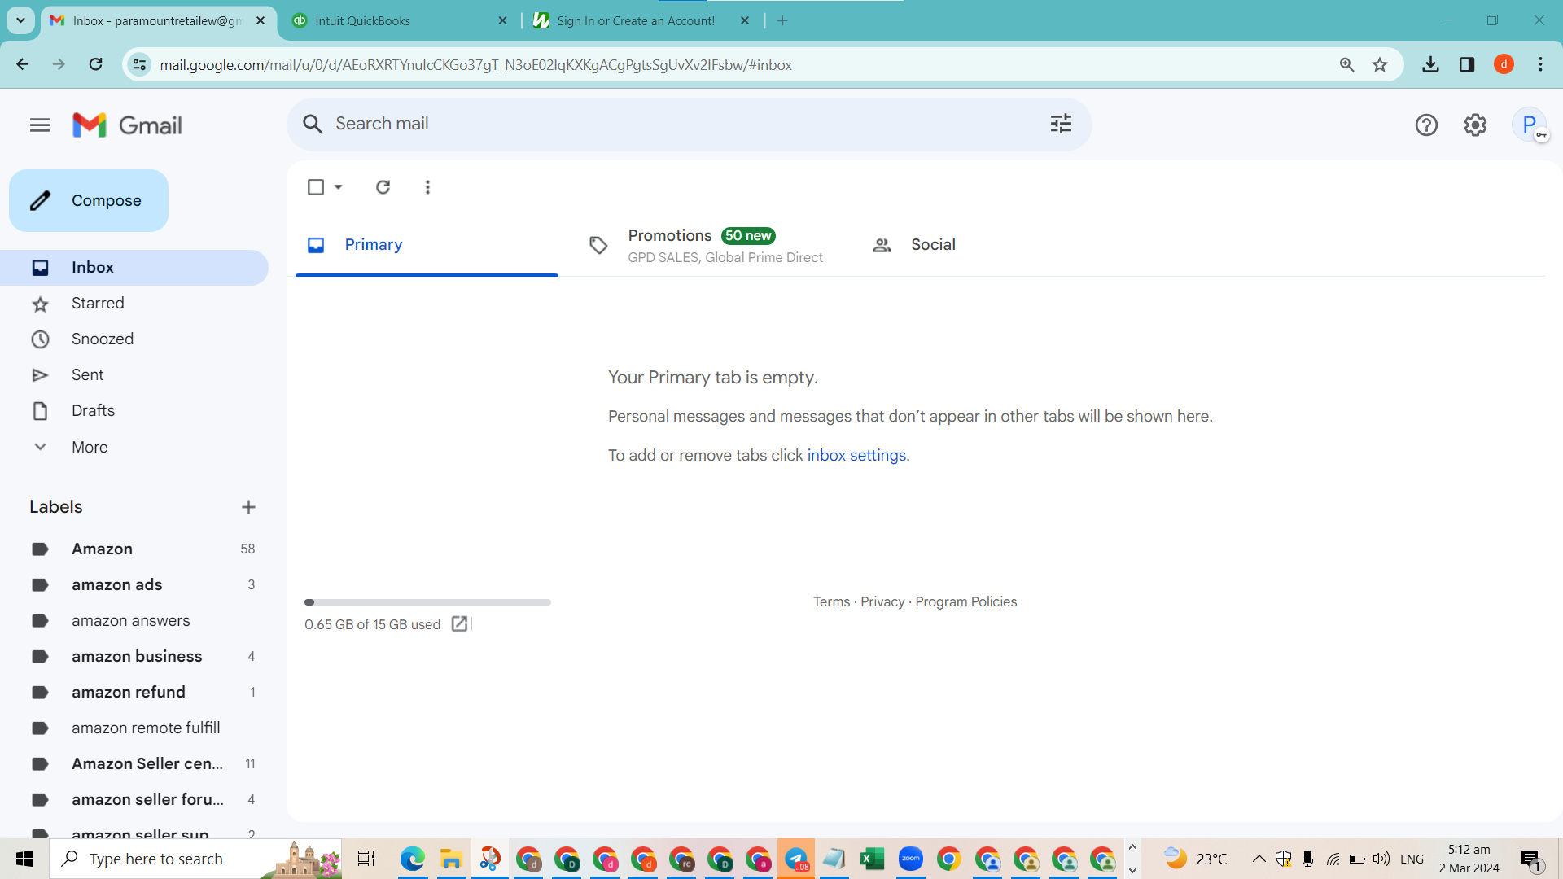Click the zoom magnifier in address bar
This screenshot has width=1563, height=879.
[1346, 64]
